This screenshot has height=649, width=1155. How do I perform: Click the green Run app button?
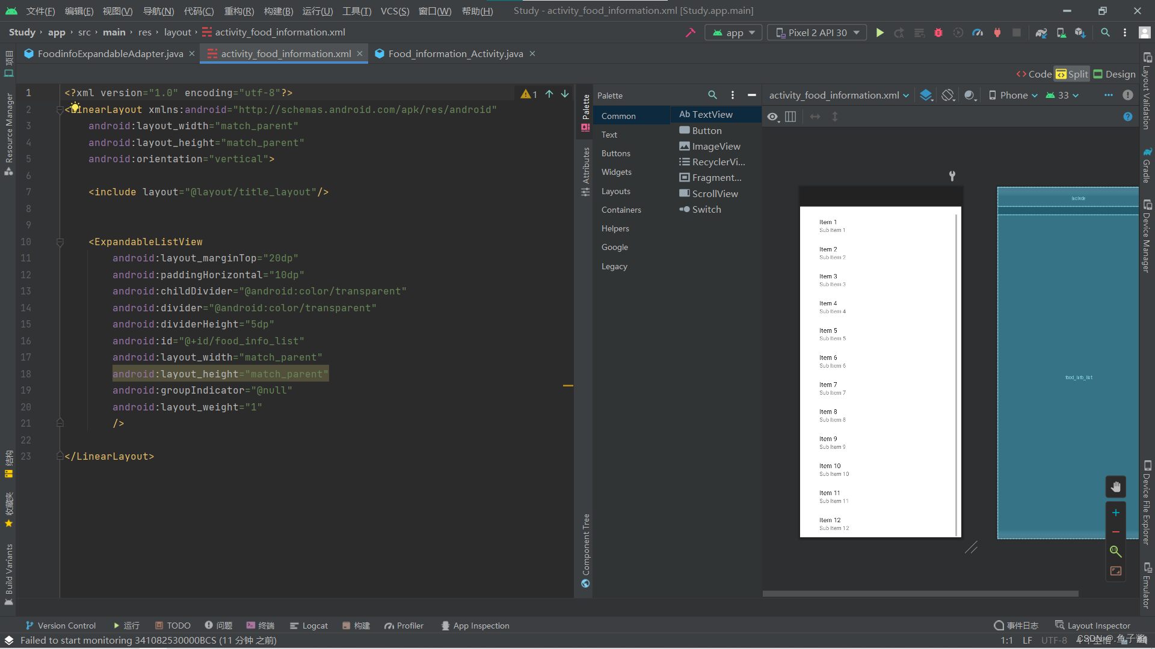click(x=879, y=32)
